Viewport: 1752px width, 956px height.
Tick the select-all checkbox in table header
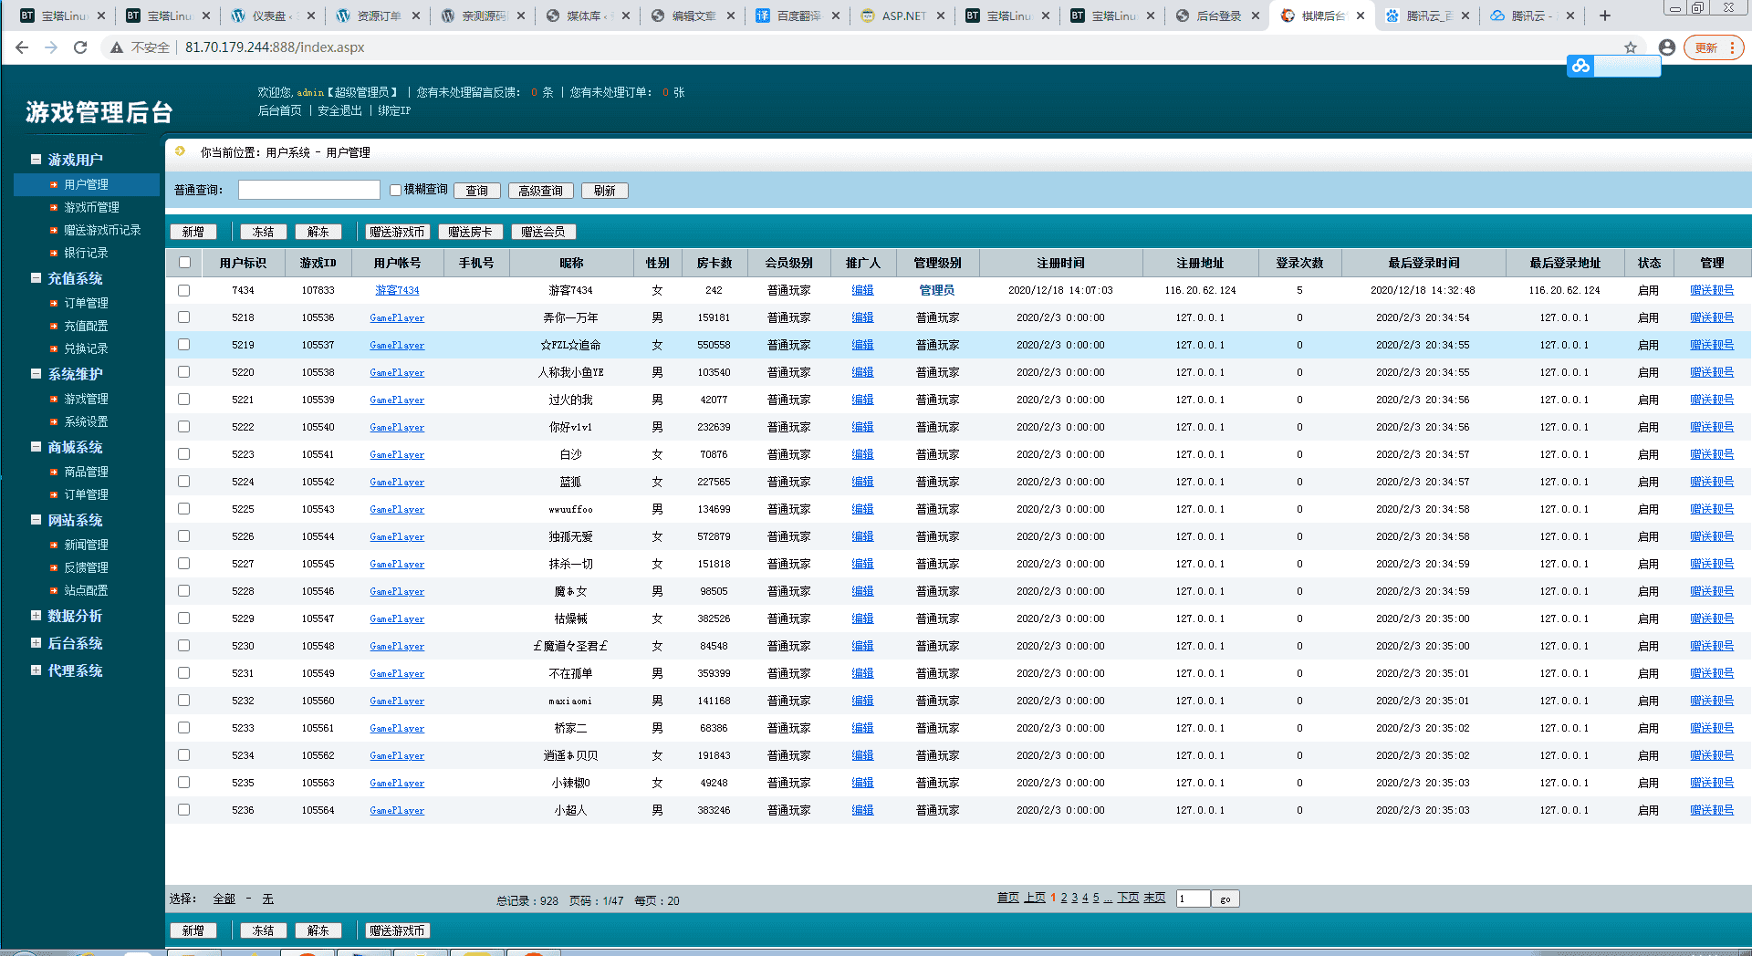pos(184,263)
